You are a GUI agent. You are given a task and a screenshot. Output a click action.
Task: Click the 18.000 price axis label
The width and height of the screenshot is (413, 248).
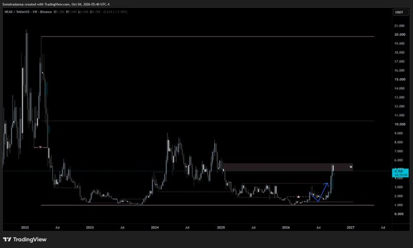[399, 53]
